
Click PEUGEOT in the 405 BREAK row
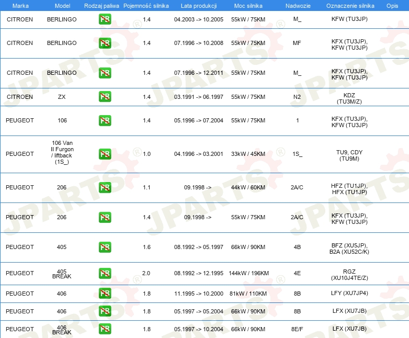coord(20,273)
